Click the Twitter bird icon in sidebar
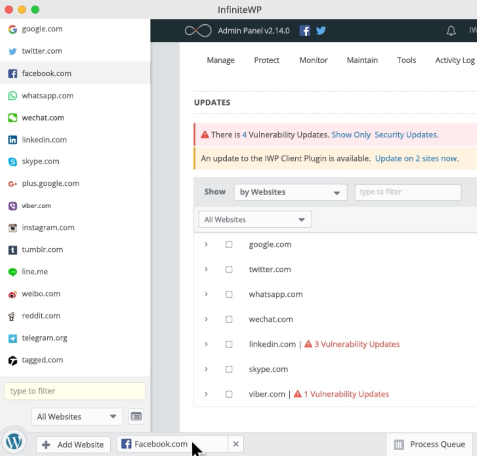This screenshot has height=456, width=477. tap(12, 51)
